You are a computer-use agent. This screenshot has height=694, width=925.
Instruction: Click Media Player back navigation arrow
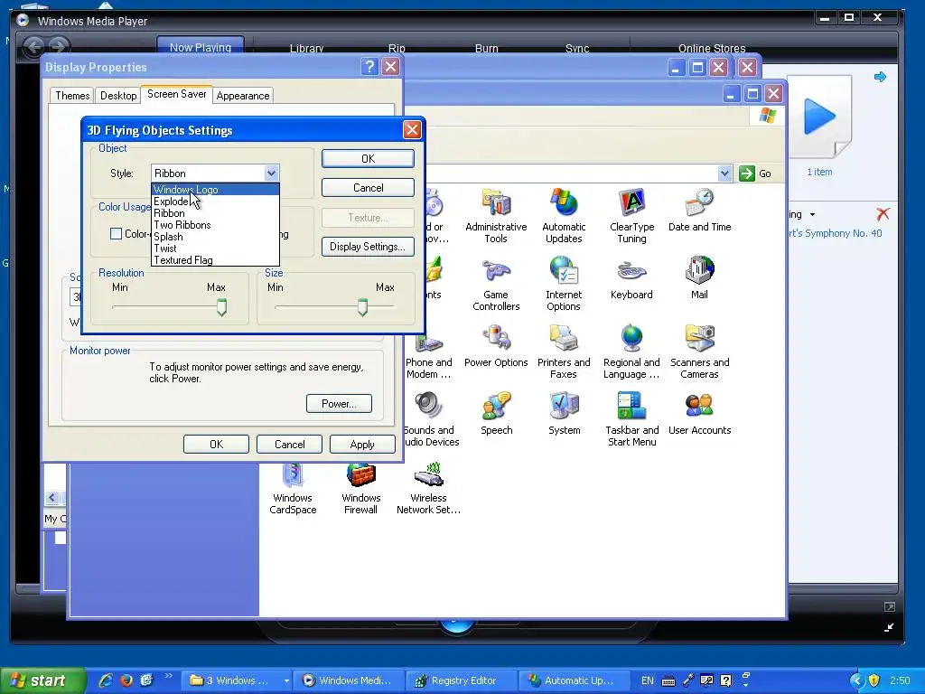tap(33, 47)
